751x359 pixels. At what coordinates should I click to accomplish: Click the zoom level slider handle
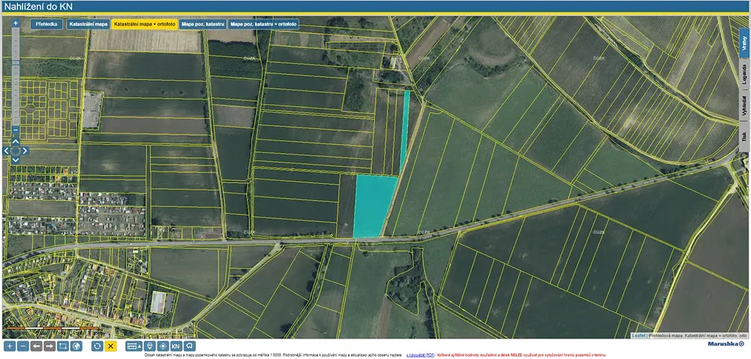pyautogui.click(x=15, y=63)
